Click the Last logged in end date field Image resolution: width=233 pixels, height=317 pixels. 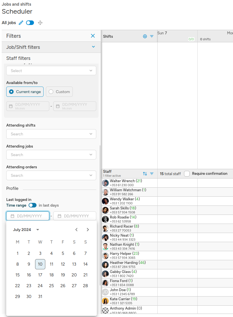pyautogui.click(x=75, y=216)
